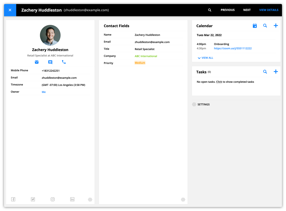Click Zachery Huddleston's profile photo

click(x=50, y=35)
